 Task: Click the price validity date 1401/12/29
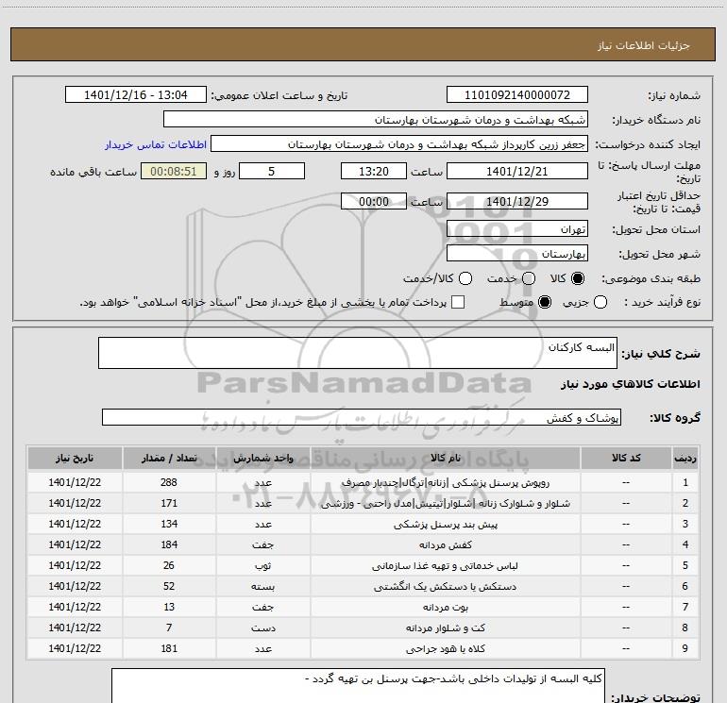pyautogui.click(x=517, y=202)
